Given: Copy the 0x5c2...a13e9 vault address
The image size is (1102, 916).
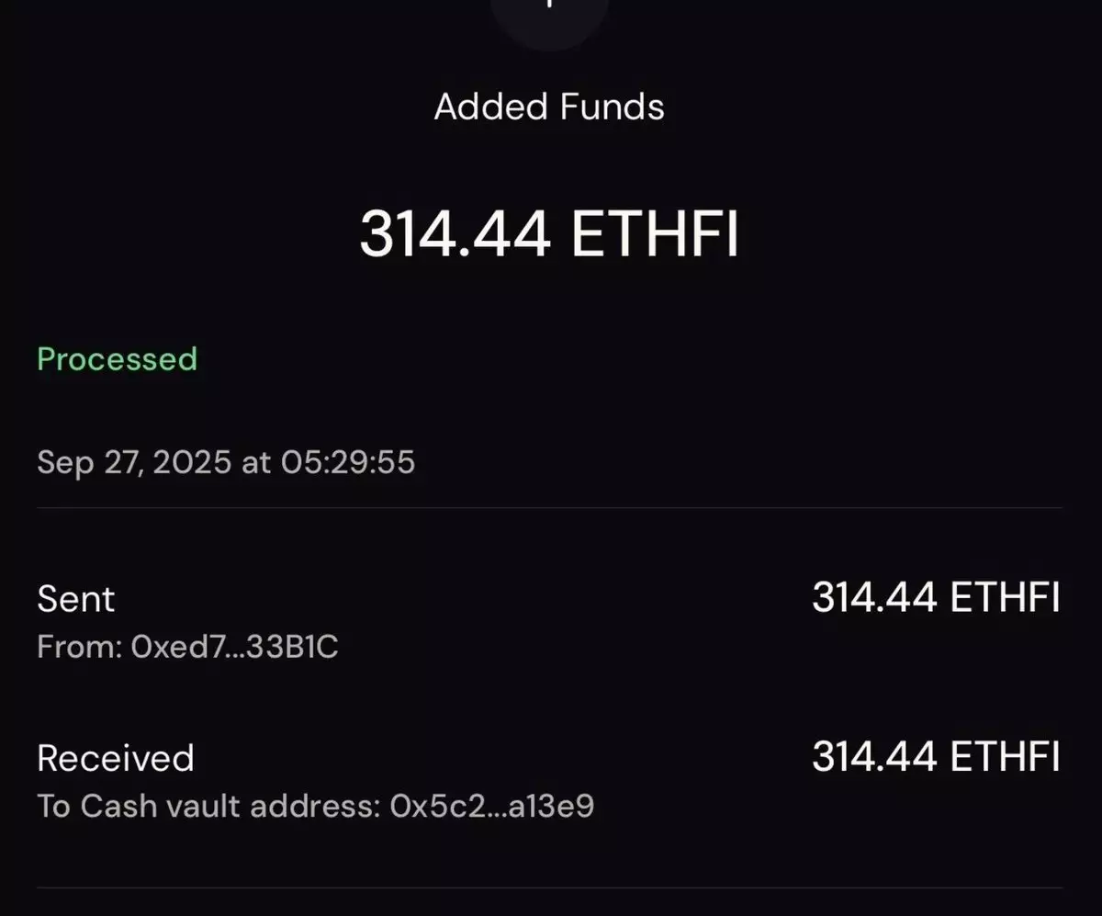Looking at the screenshot, I should click(492, 807).
